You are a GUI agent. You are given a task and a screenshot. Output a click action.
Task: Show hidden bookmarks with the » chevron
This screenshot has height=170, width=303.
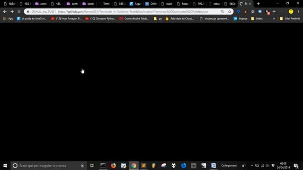(x=274, y=18)
